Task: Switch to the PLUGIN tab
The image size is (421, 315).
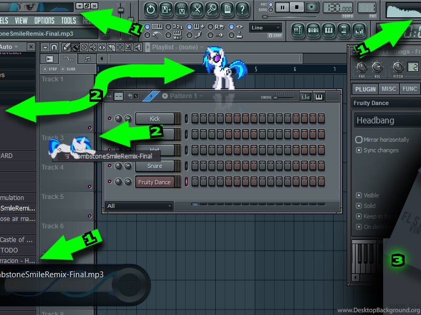Action: point(365,89)
